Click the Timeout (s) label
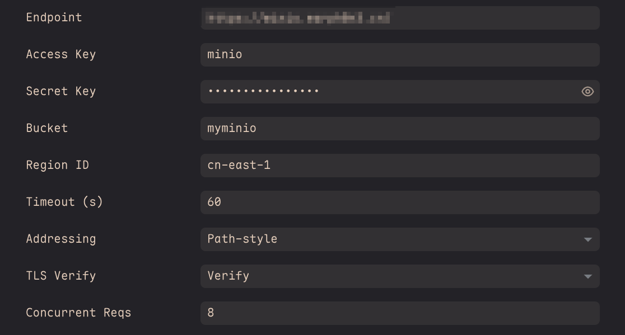Screen dimensions: 625x335 (64, 202)
